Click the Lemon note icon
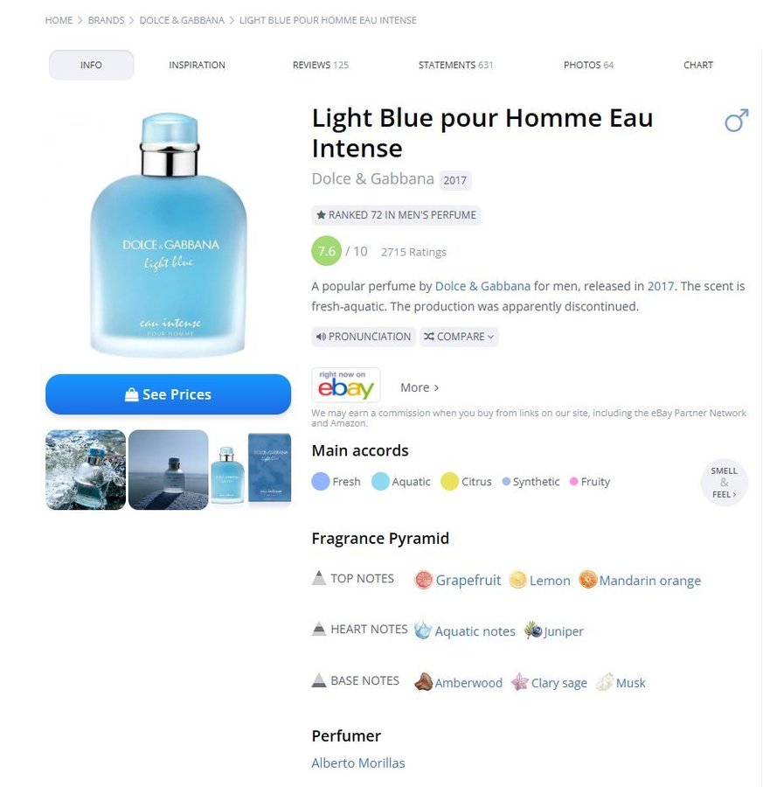 pyautogui.click(x=517, y=580)
